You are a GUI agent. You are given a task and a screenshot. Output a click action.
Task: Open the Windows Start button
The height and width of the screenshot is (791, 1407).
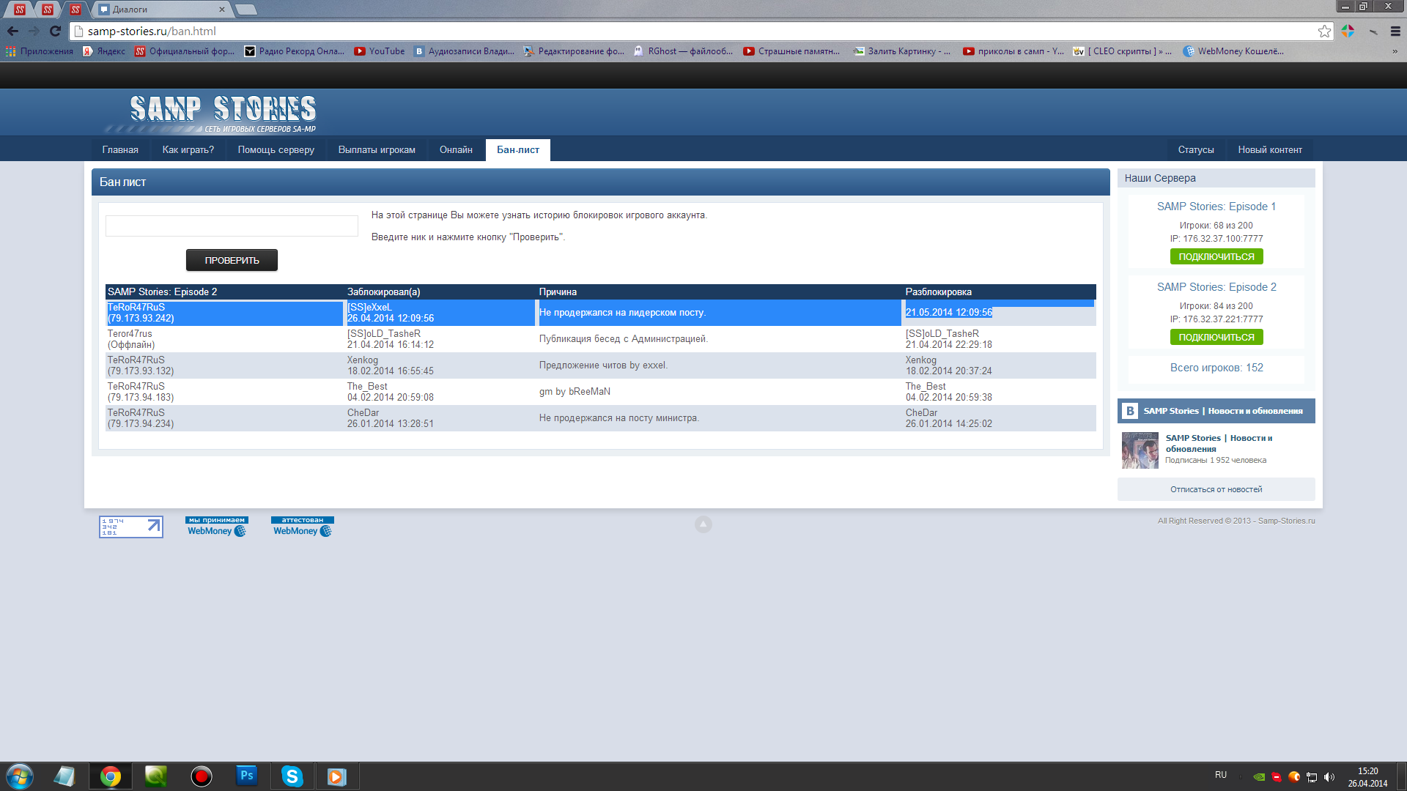20,776
